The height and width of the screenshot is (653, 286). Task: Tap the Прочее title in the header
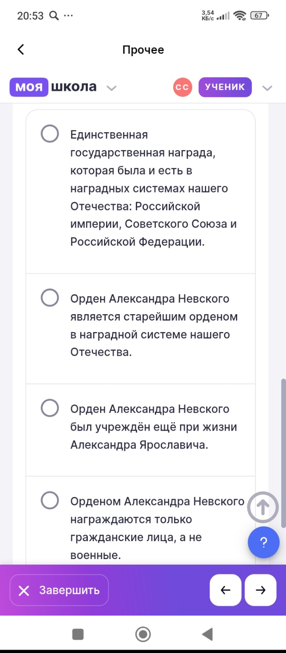pyautogui.click(x=143, y=49)
